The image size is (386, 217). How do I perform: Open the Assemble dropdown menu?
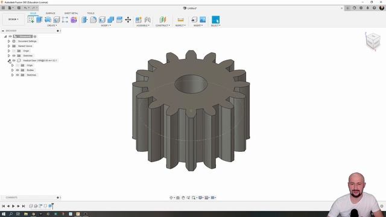143,25
